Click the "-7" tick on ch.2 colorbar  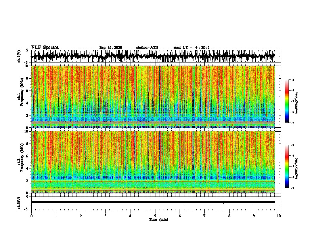(292, 188)
